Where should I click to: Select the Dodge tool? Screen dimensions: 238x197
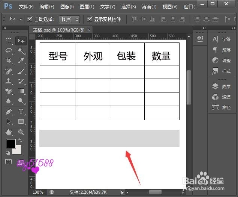point(21,101)
